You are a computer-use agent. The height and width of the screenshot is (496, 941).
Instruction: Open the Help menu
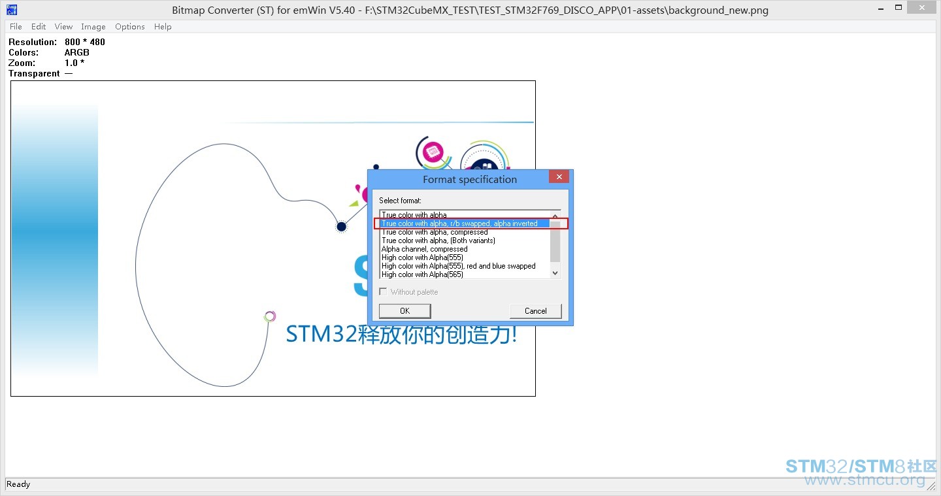tap(163, 27)
